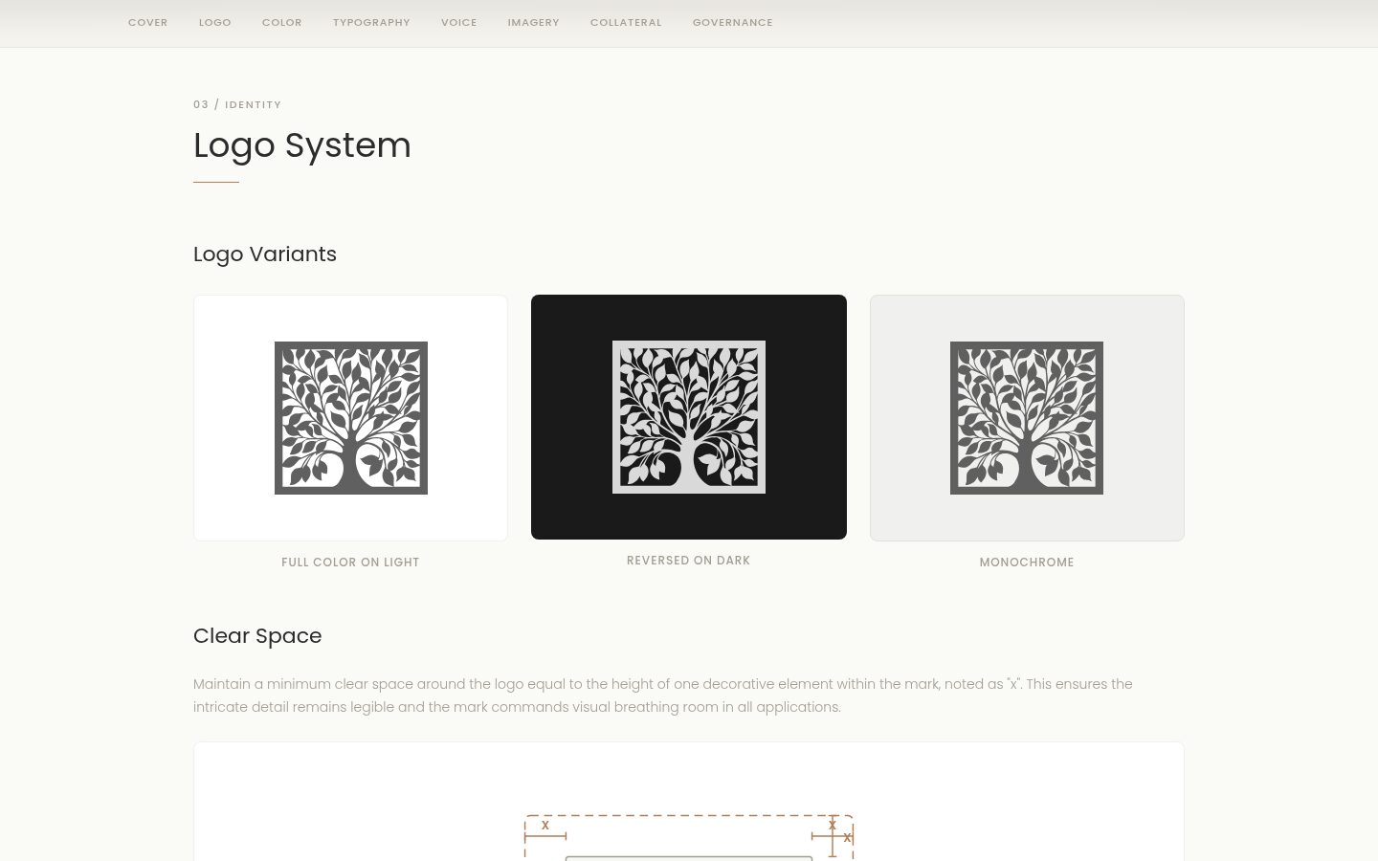1378x861 pixels.
Task: Click the '03 / Identity' section label
Action: coord(237,105)
